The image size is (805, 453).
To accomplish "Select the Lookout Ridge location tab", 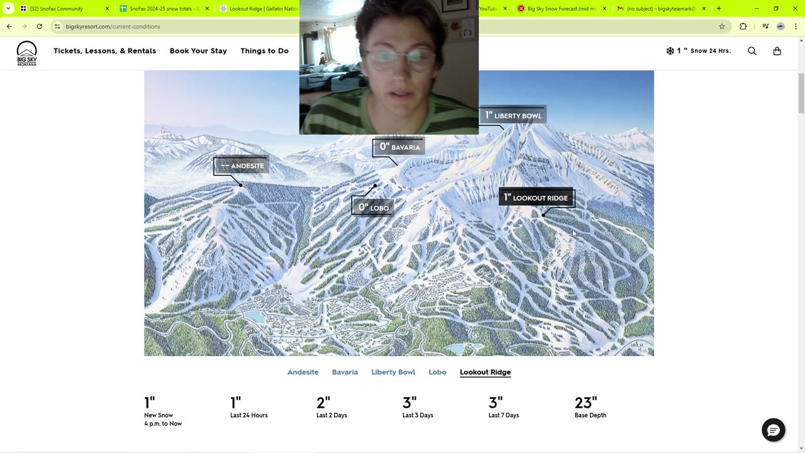I will [485, 372].
